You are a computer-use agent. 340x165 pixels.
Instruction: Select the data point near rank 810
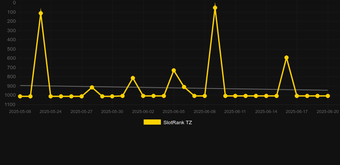click(133, 78)
